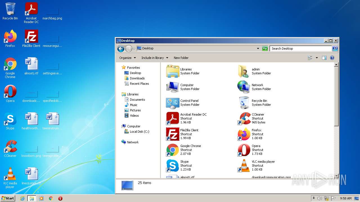The width and height of the screenshot is (360, 202).
Task: Click the Start button
Action: pos(8,198)
